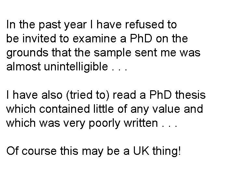Screen dimensions: 234x176
Task: Click the word "contained" in the text
Action: point(64,109)
